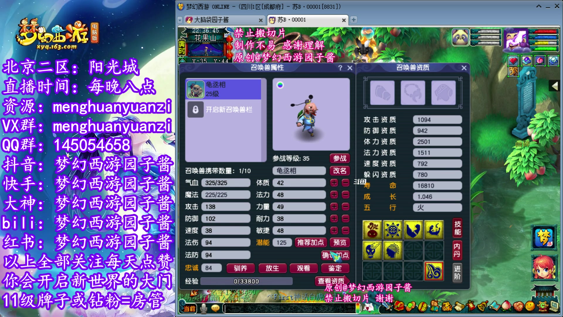
Task: Open the help question mark in 召唤兽属性
Action: (340, 68)
